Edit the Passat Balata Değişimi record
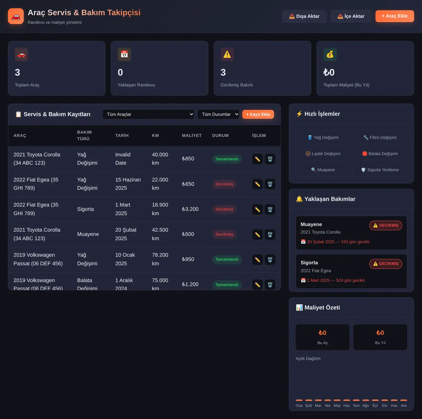Image resolution: width=422 pixels, height=419 pixels. coord(257,285)
